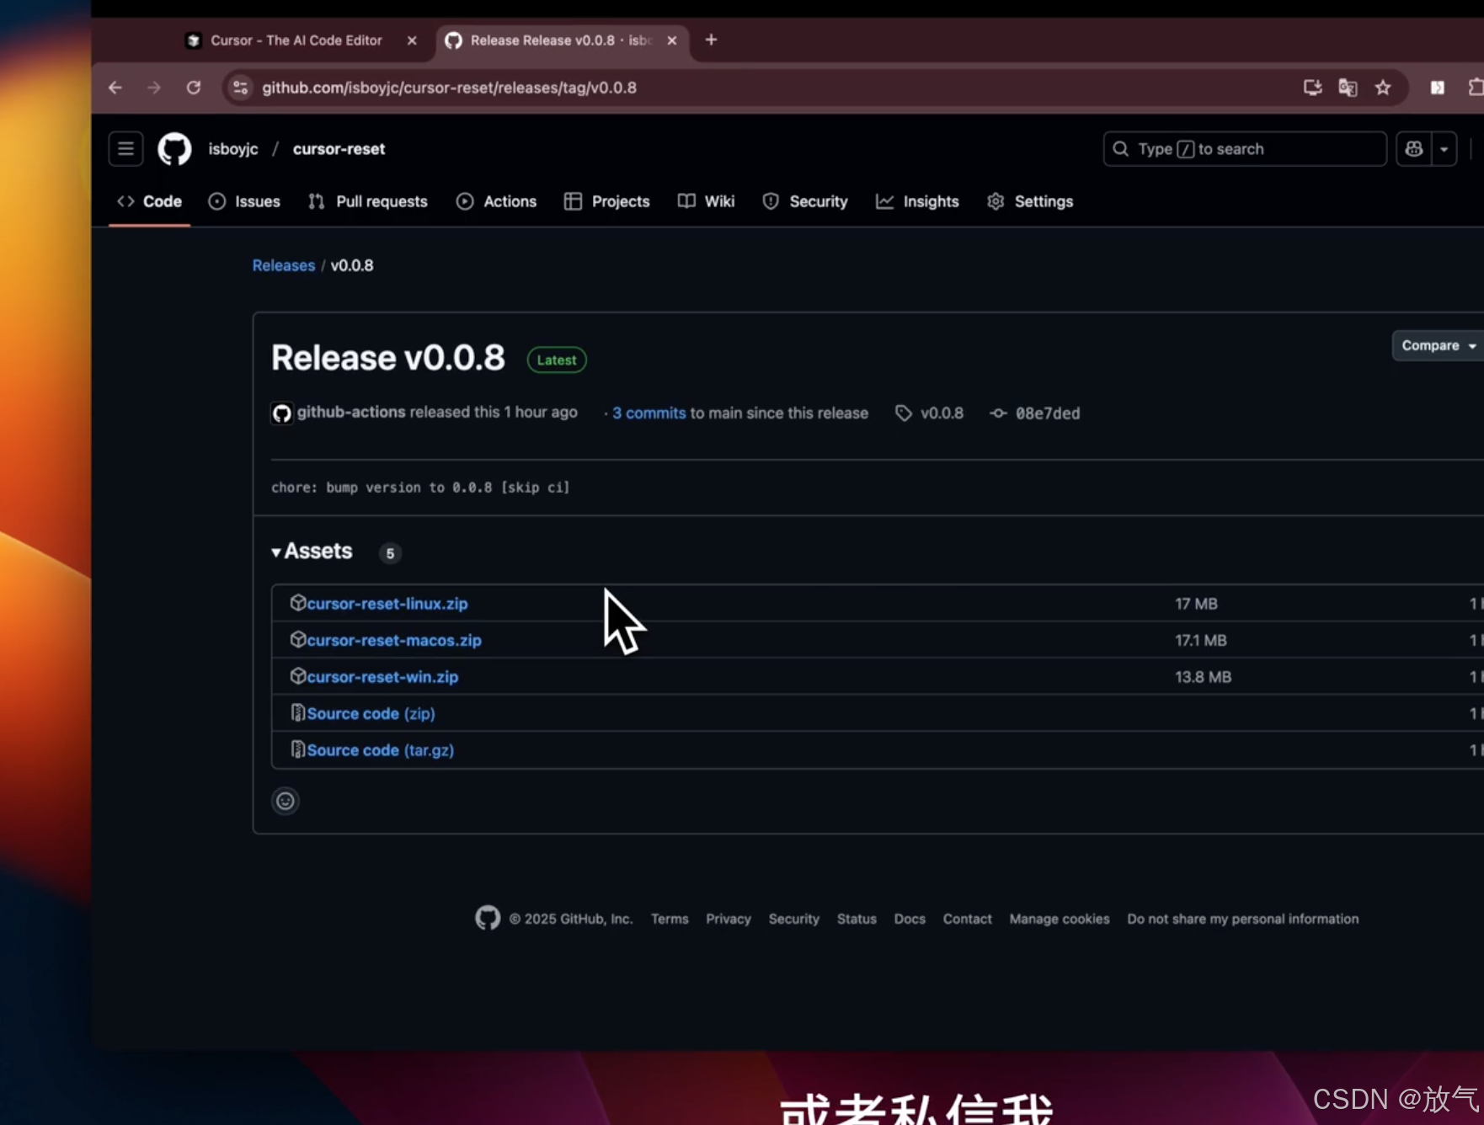
Task: Go to the Actions tab
Action: point(497,201)
